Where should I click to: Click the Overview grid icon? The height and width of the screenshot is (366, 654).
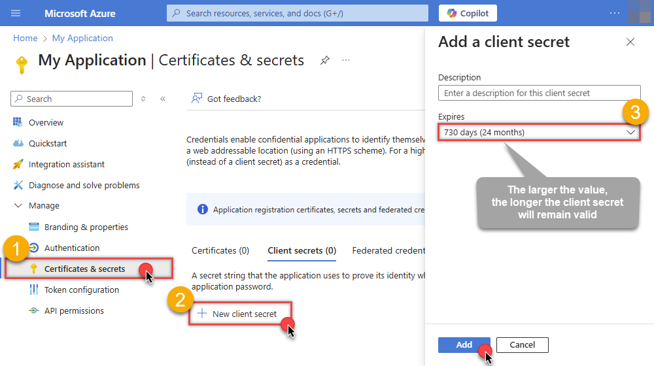tap(18, 122)
